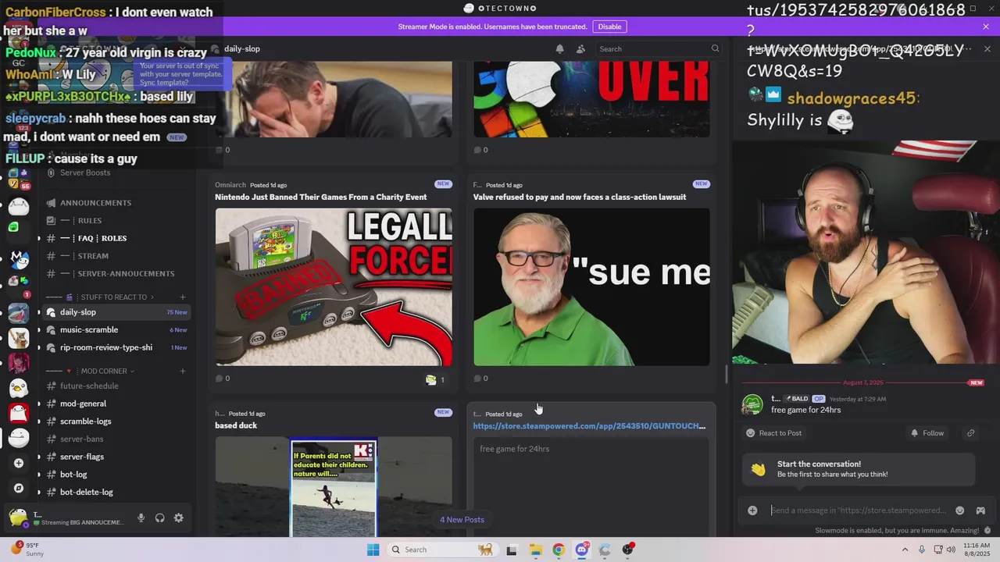1000x562 pixels.
Task: Show member list icon in channel header
Action: [x=580, y=48]
